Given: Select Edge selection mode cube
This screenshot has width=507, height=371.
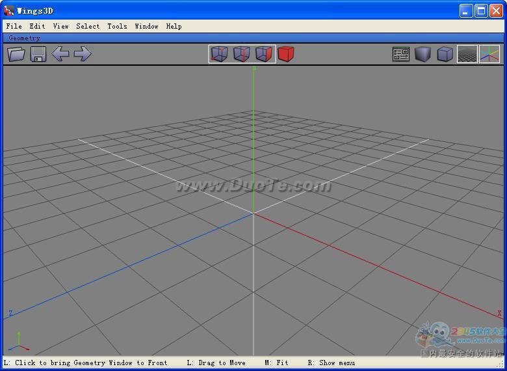Looking at the screenshot, I should (x=242, y=54).
